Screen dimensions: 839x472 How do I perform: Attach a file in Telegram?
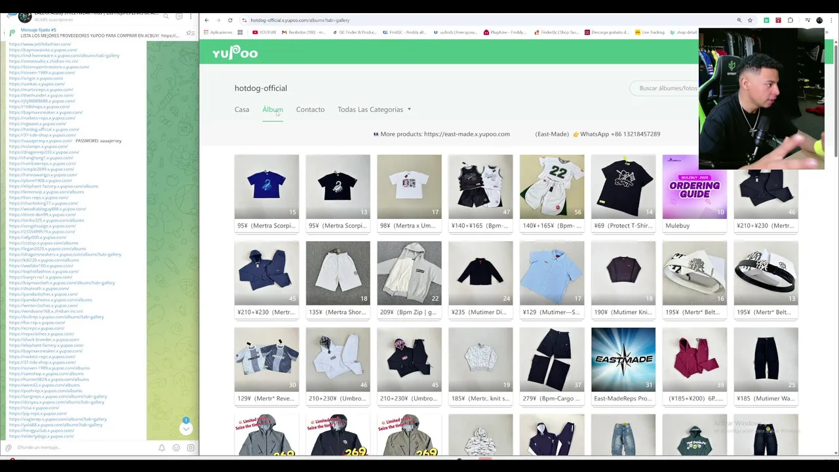tap(8, 448)
